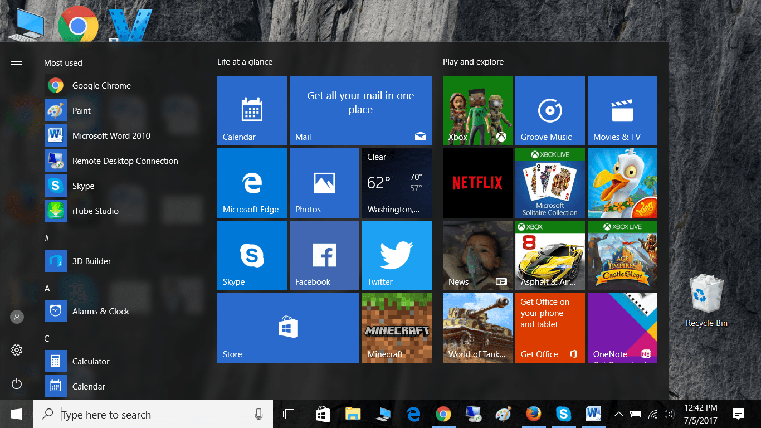Open the user account menu in Start
The height and width of the screenshot is (428, 761).
pos(17,317)
